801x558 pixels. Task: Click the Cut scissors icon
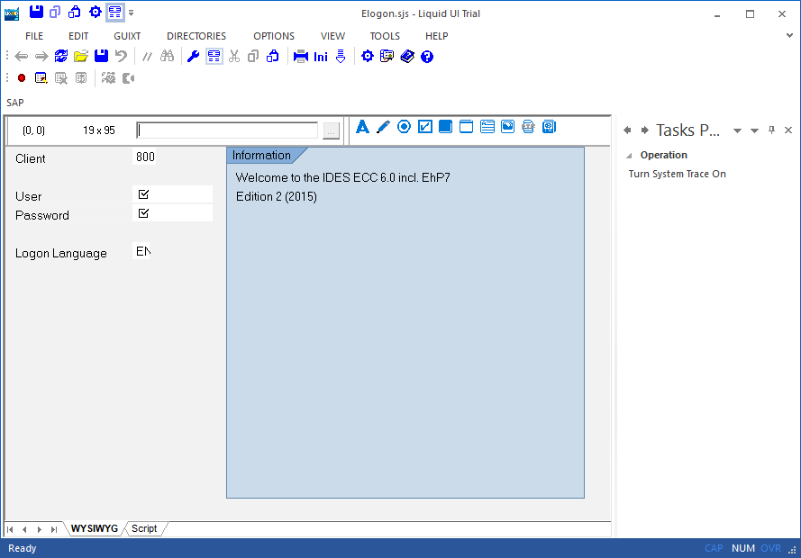(234, 57)
